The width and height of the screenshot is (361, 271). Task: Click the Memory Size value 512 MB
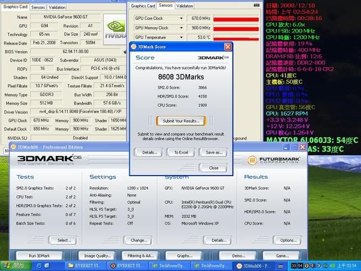(46, 103)
